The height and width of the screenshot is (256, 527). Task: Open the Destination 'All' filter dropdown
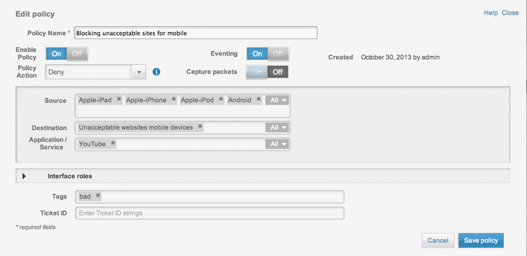(x=277, y=127)
